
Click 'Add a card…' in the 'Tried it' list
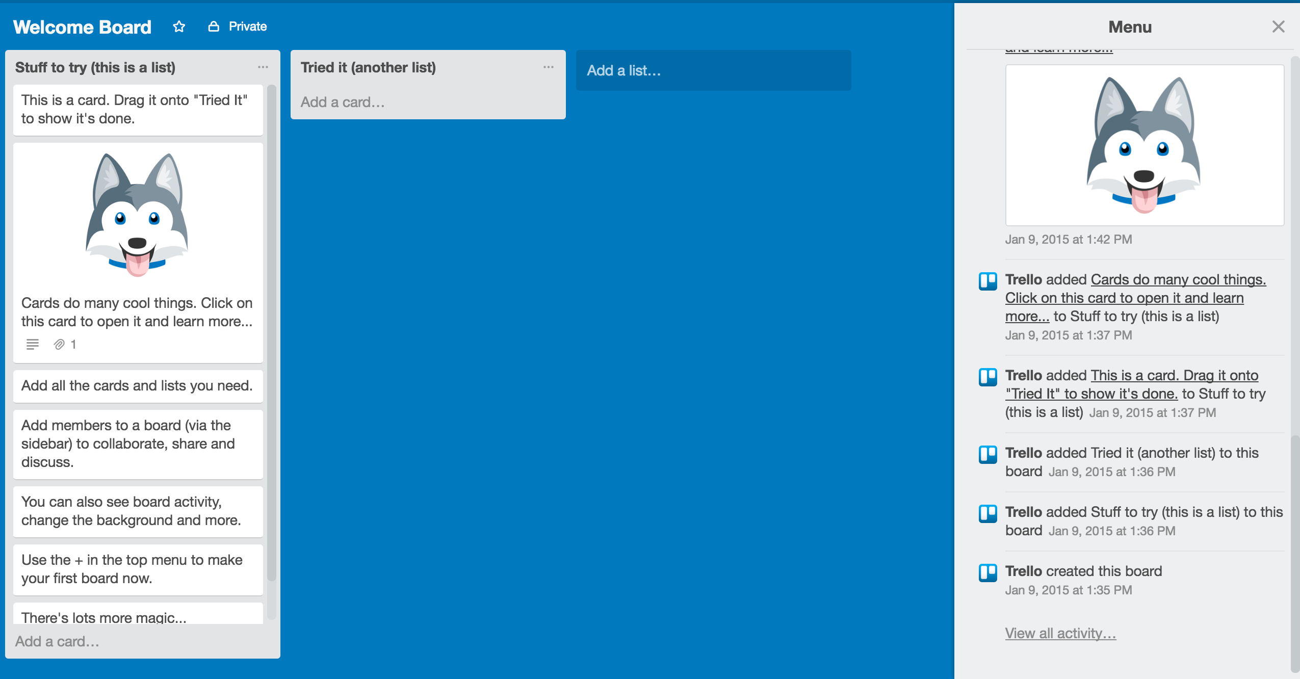[x=343, y=102]
